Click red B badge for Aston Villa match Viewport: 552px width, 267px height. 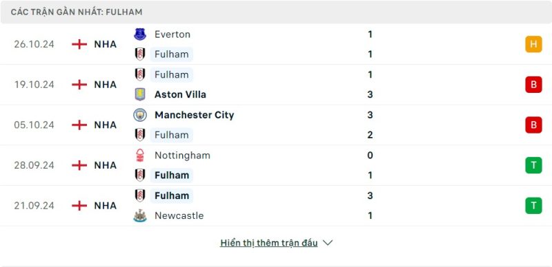coord(533,85)
